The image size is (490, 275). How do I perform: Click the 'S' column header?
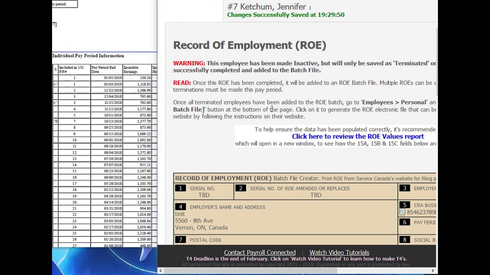[x=55, y=70]
